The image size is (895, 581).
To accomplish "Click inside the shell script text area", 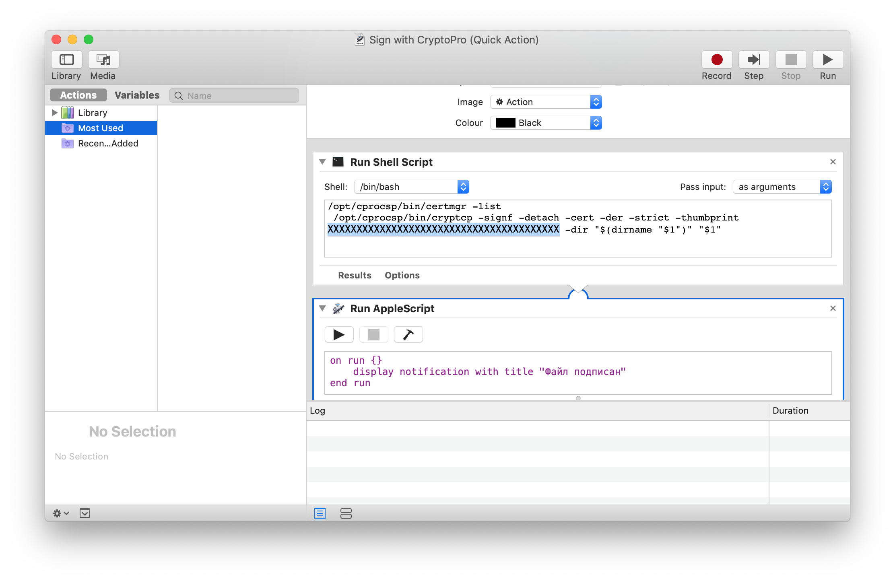I will pos(578,229).
